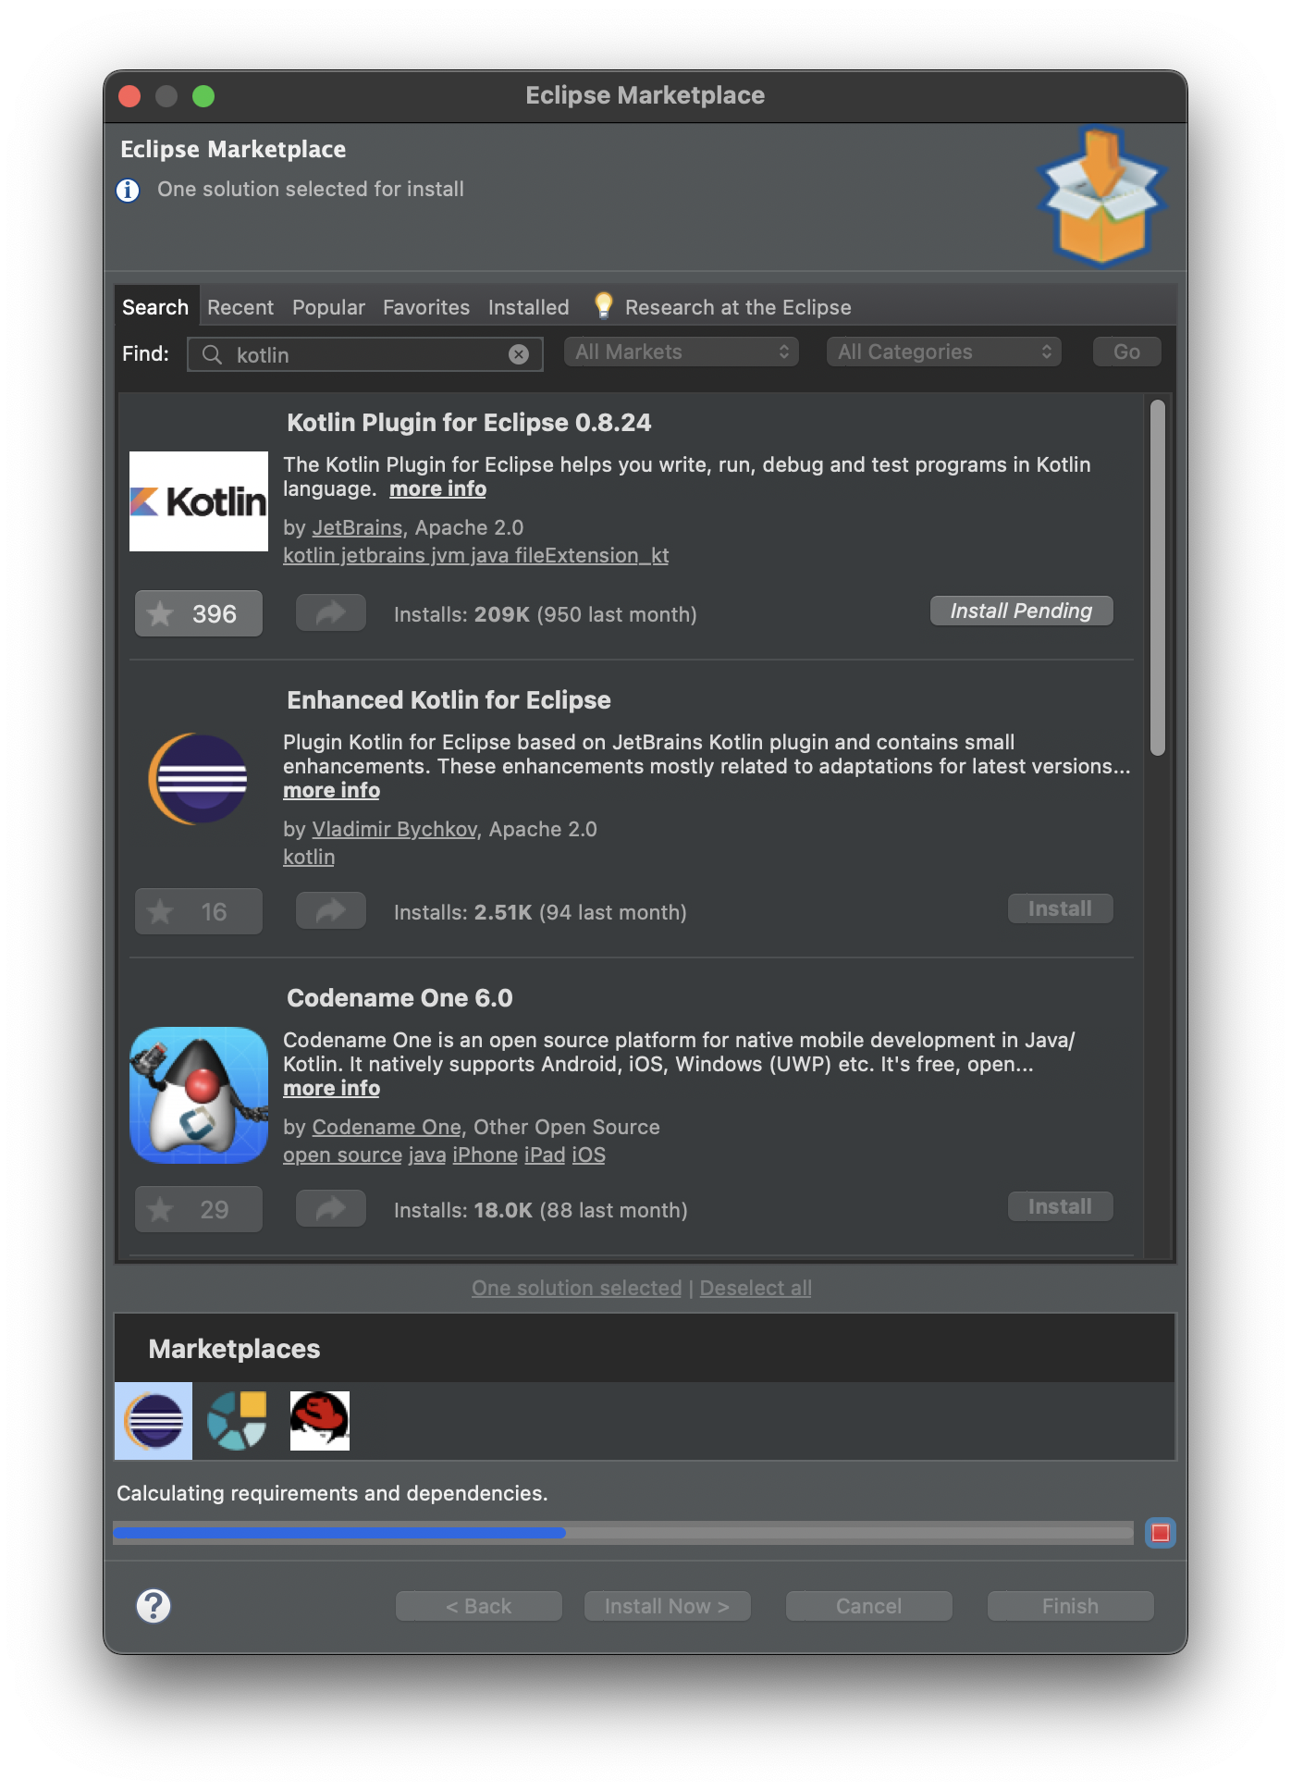Image resolution: width=1291 pixels, height=1791 pixels.
Task: Favorite Enhanced Kotlin for Eclipse (16 stars)
Action: (199, 911)
